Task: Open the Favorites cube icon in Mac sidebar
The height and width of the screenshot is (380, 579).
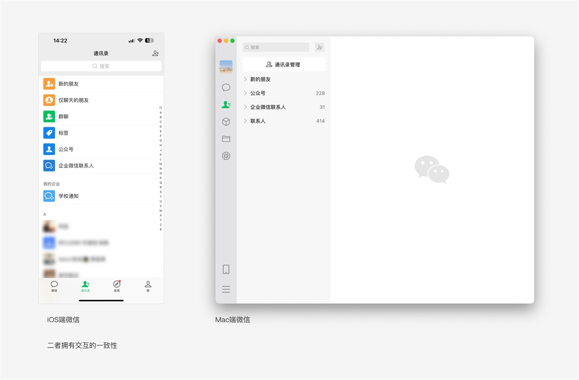Action: 226,122
